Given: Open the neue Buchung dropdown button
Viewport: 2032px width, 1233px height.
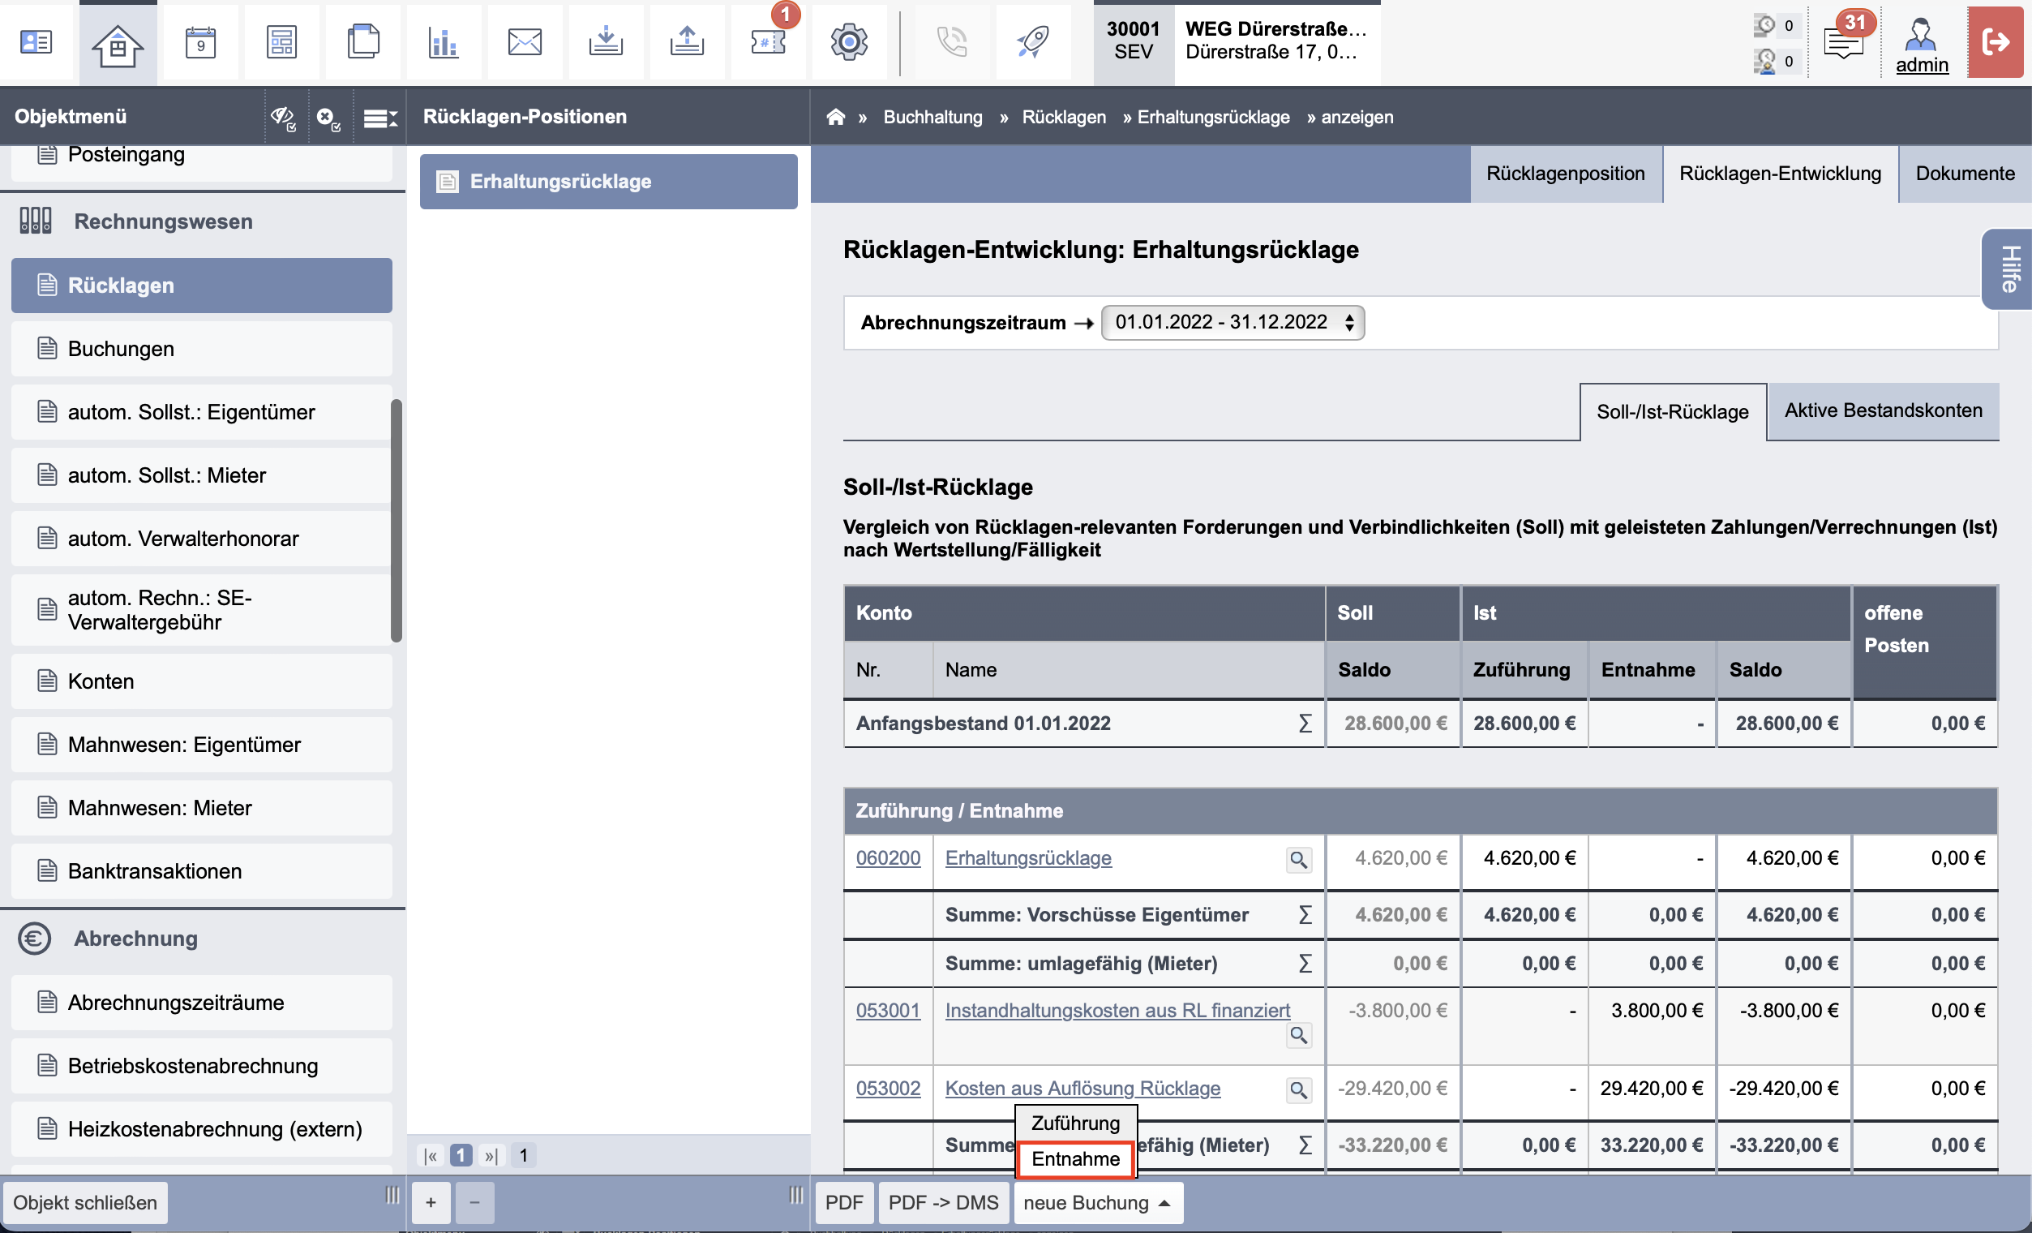Looking at the screenshot, I should pos(1098,1202).
